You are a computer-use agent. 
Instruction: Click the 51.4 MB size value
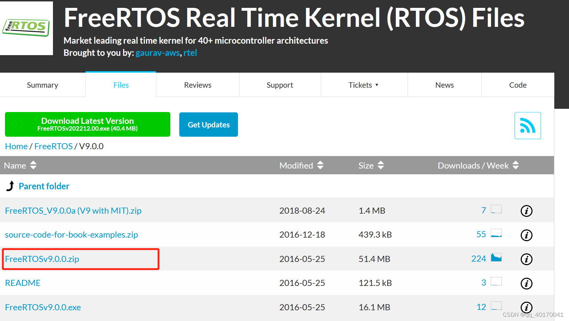tap(374, 259)
